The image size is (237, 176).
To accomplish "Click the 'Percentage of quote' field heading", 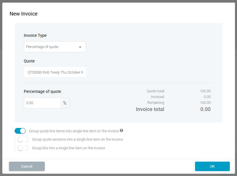I will pyautogui.click(x=42, y=92).
